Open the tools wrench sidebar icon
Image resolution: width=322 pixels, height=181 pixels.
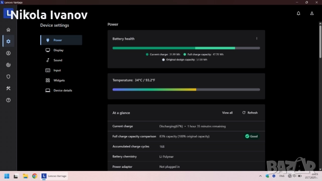point(8,88)
